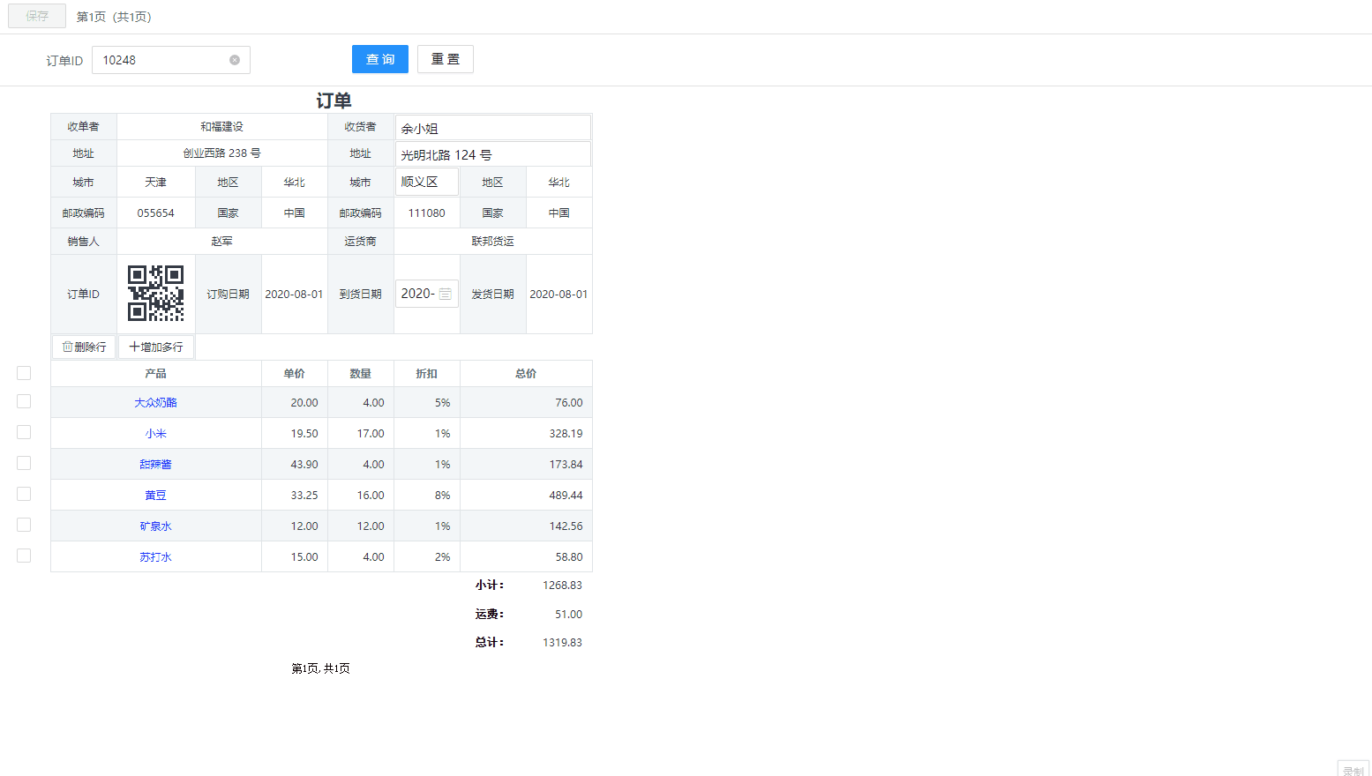This screenshot has height=776, width=1372.
Task: Click the city field showing 顺义区
Action: pos(426,182)
